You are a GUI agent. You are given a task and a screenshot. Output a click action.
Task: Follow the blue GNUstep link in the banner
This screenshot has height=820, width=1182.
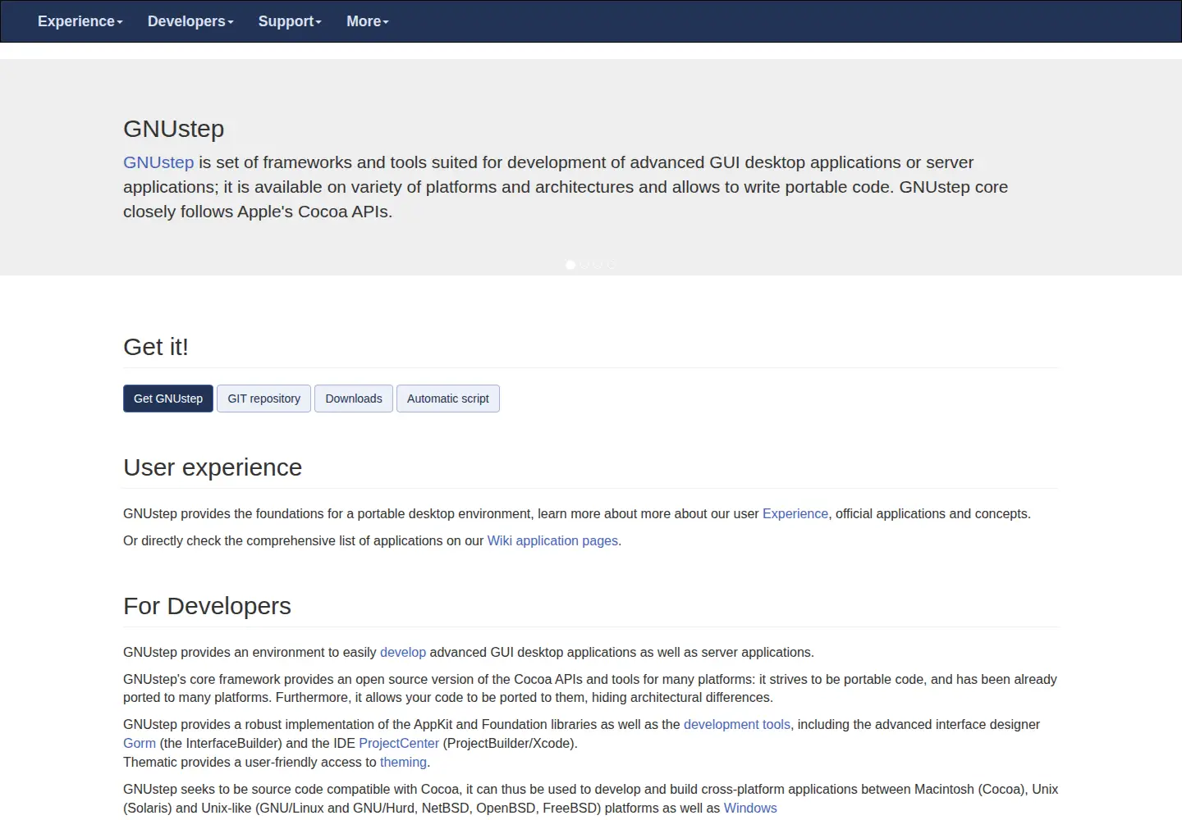click(158, 162)
